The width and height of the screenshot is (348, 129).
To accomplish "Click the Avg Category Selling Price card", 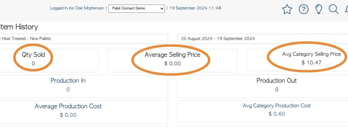I will point(297,60).
